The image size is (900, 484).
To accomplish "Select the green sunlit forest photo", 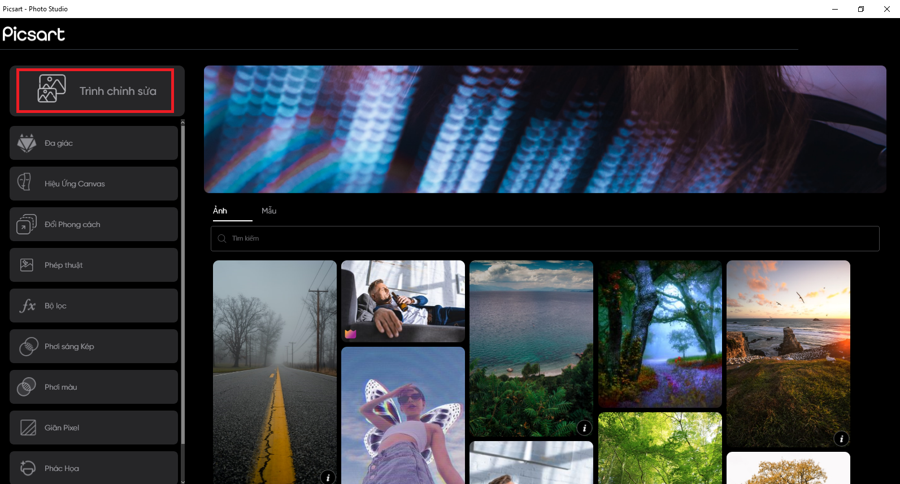I will click(660, 448).
